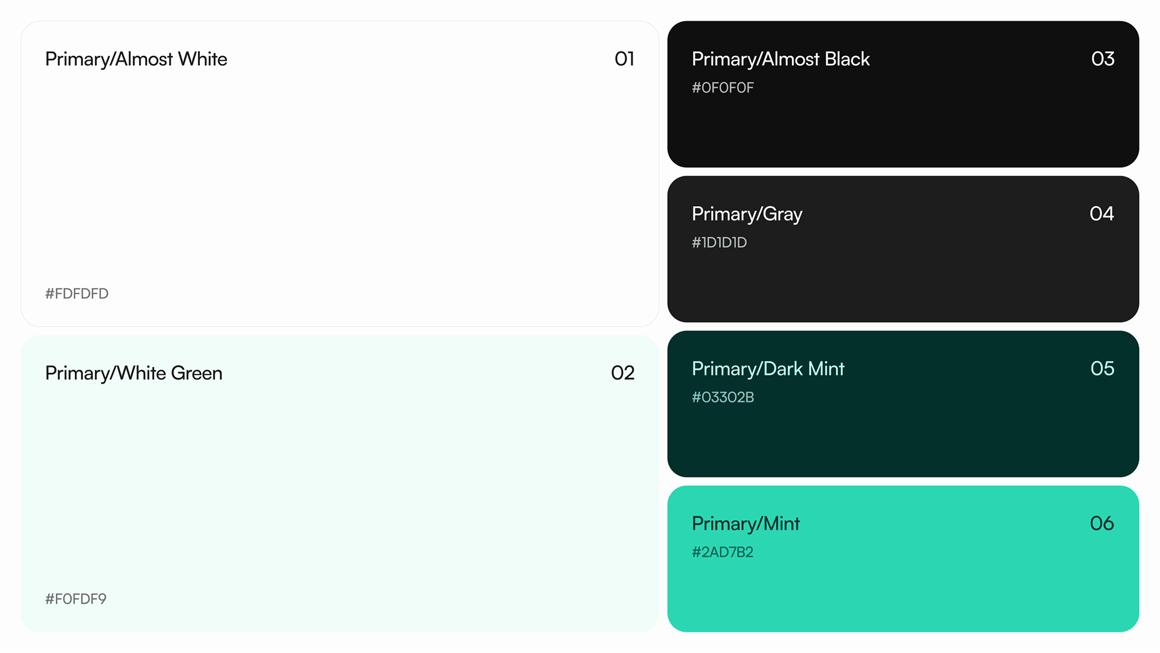
Task: Select the Primary/Mint color swatch
Action: click(903, 559)
